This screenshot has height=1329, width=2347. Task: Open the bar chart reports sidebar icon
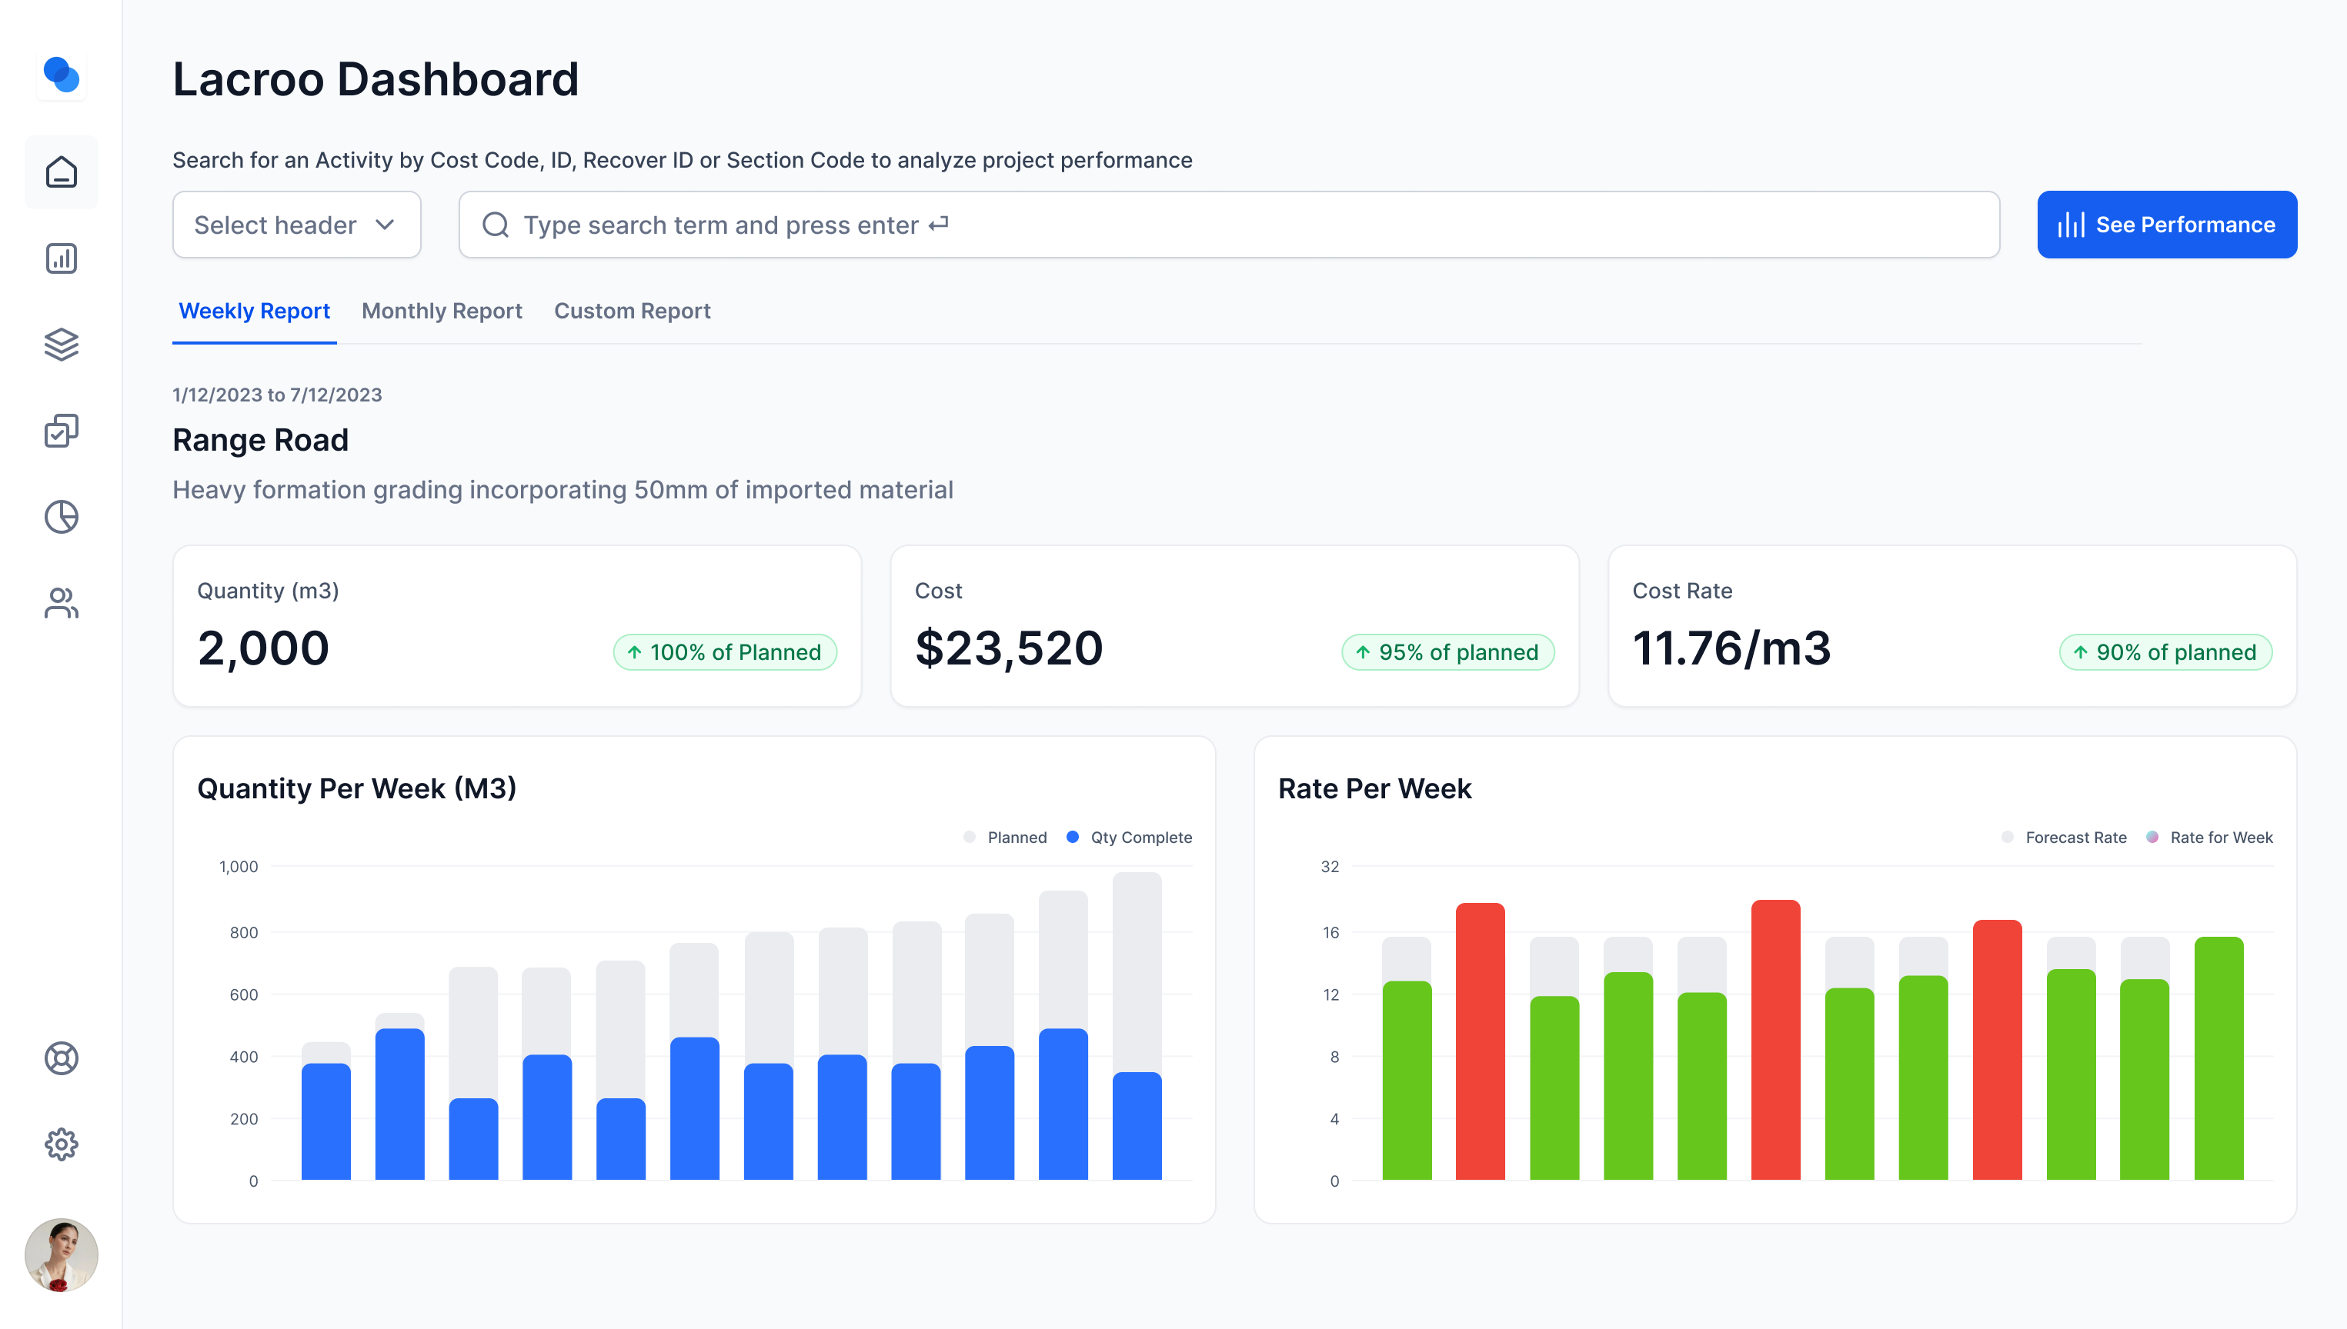[x=62, y=258]
